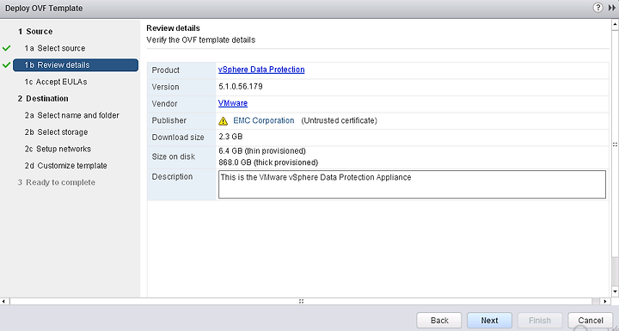Open step 2d Customize template
This screenshot has width=619, height=331.
tap(65, 165)
